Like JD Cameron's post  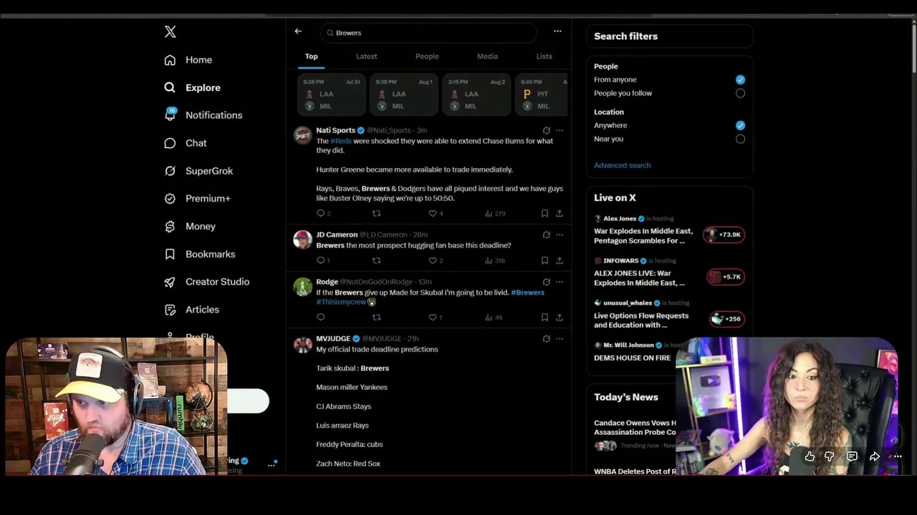pos(432,260)
